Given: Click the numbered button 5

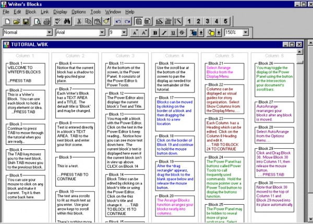Looking at the screenshot, I should coord(225,21).
